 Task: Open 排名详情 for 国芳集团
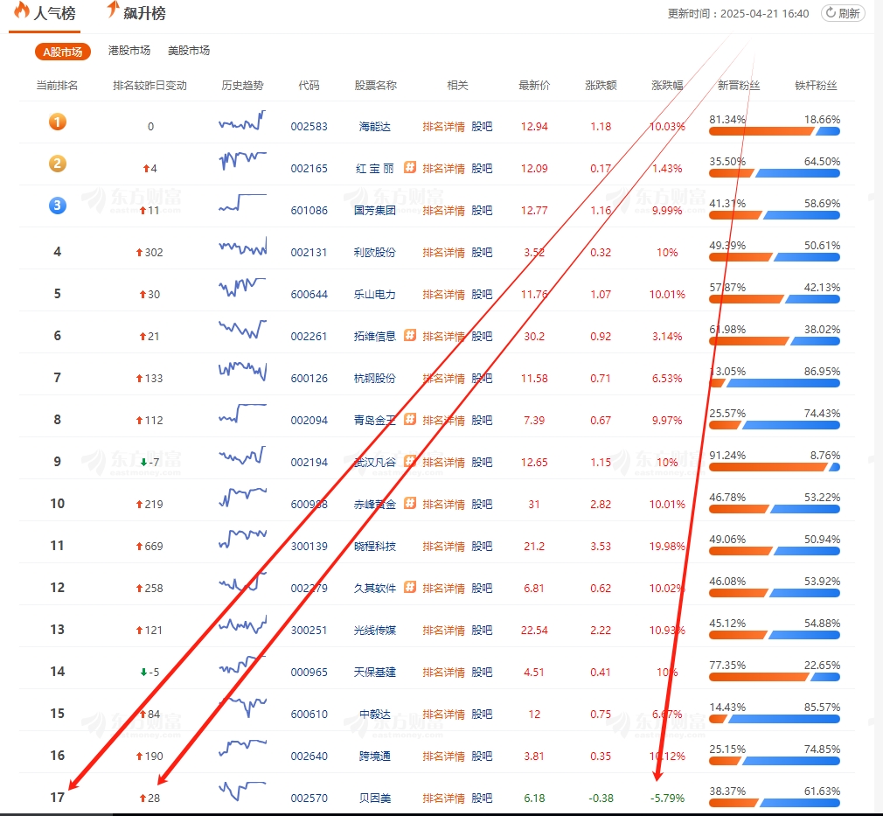[444, 211]
